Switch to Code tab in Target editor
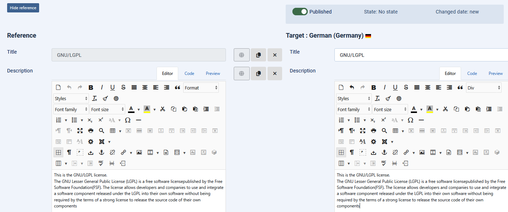 point(472,74)
